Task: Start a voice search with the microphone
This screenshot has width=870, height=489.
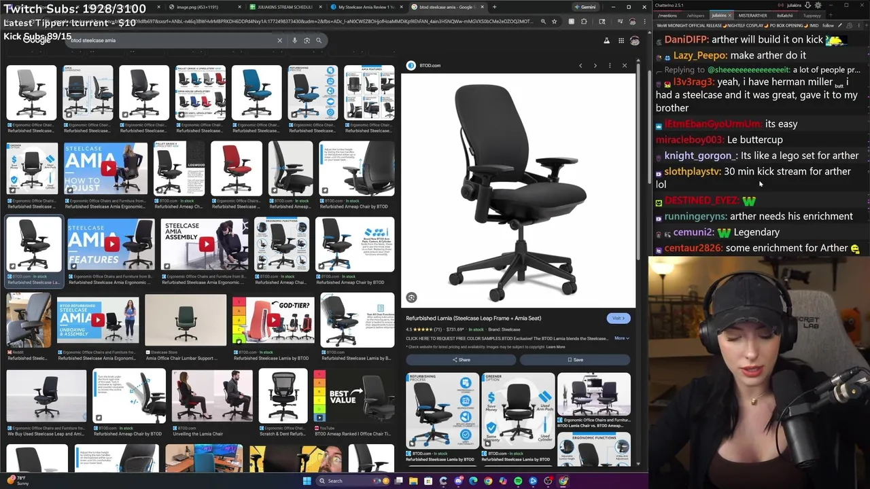Action: point(294,40)
